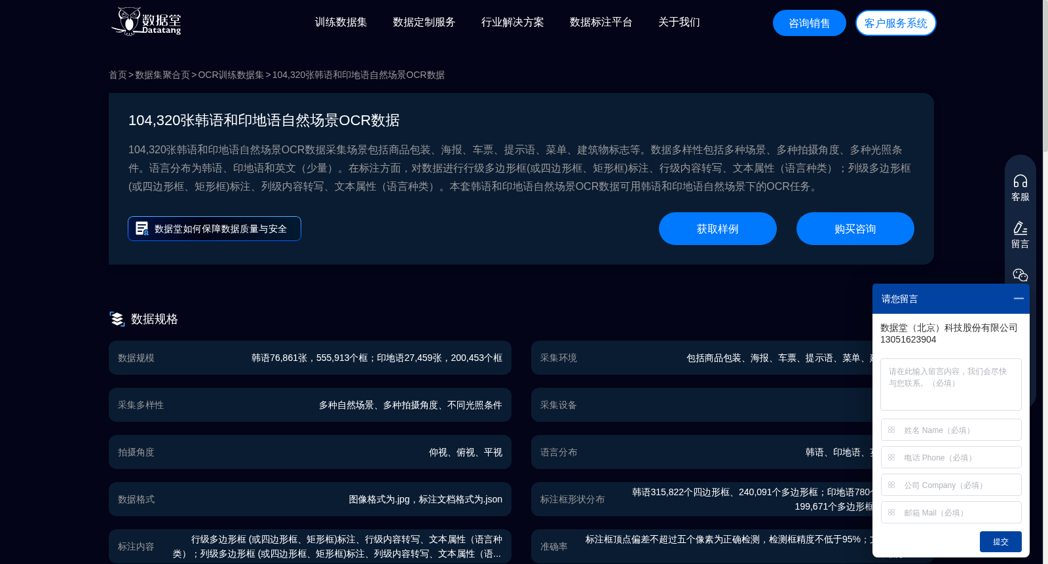Click the 标注框形状分布 row label
Viewport: 1048px width, 564px height.
[x=572, y=499]
